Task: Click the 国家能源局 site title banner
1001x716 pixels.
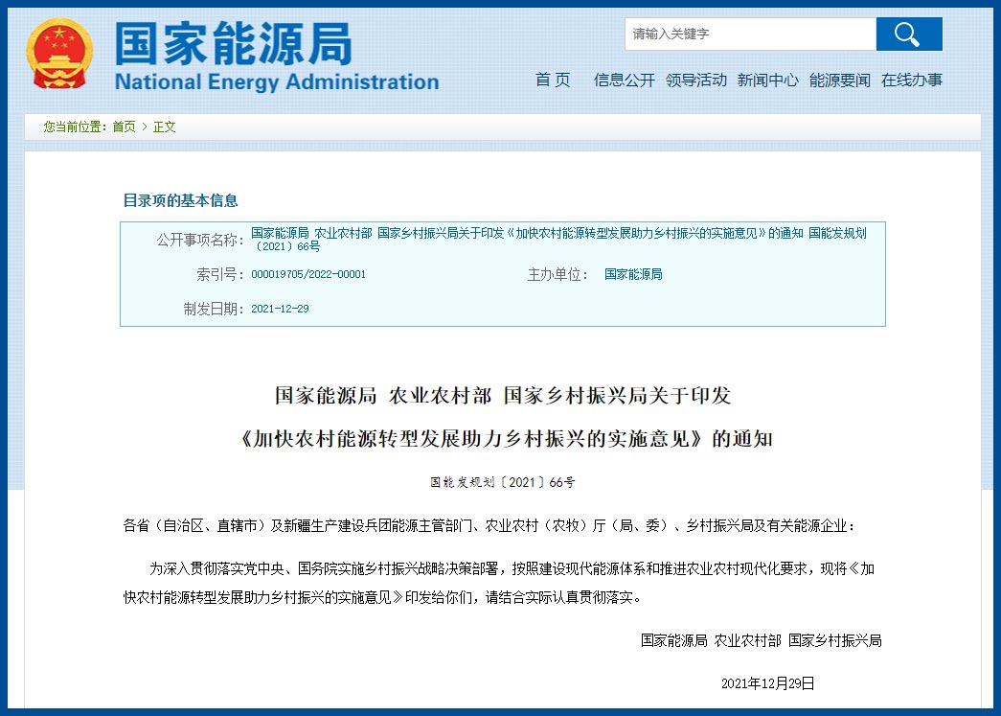Action: point(233,43)
